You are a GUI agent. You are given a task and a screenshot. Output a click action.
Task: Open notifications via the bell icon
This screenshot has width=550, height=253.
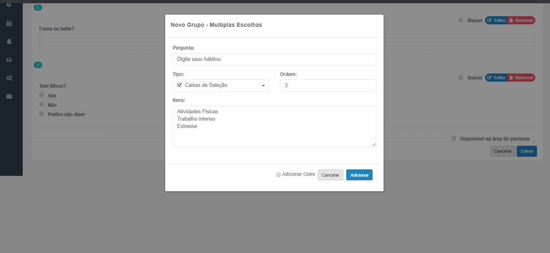tap(9, 41)
